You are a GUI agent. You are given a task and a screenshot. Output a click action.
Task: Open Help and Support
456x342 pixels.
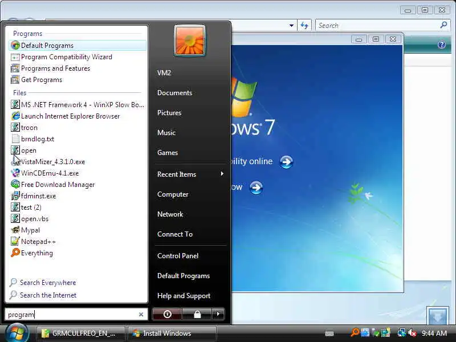click(184, 296)
